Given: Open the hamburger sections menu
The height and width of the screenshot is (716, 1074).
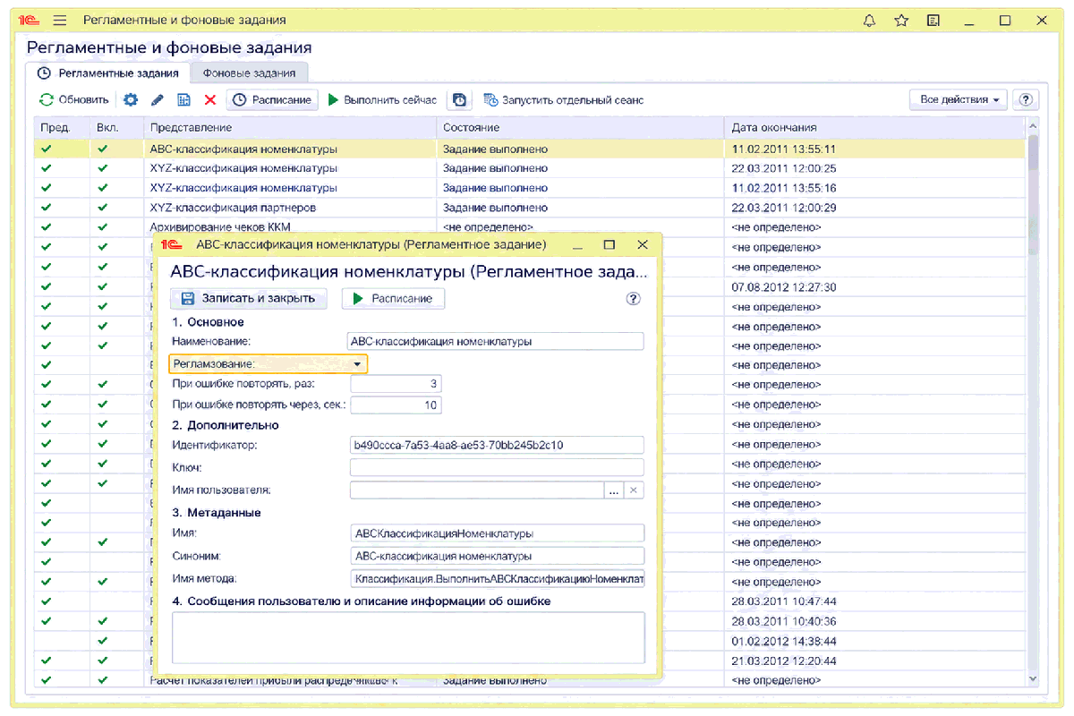Looking at the screenshot, I should coord(60,20).
